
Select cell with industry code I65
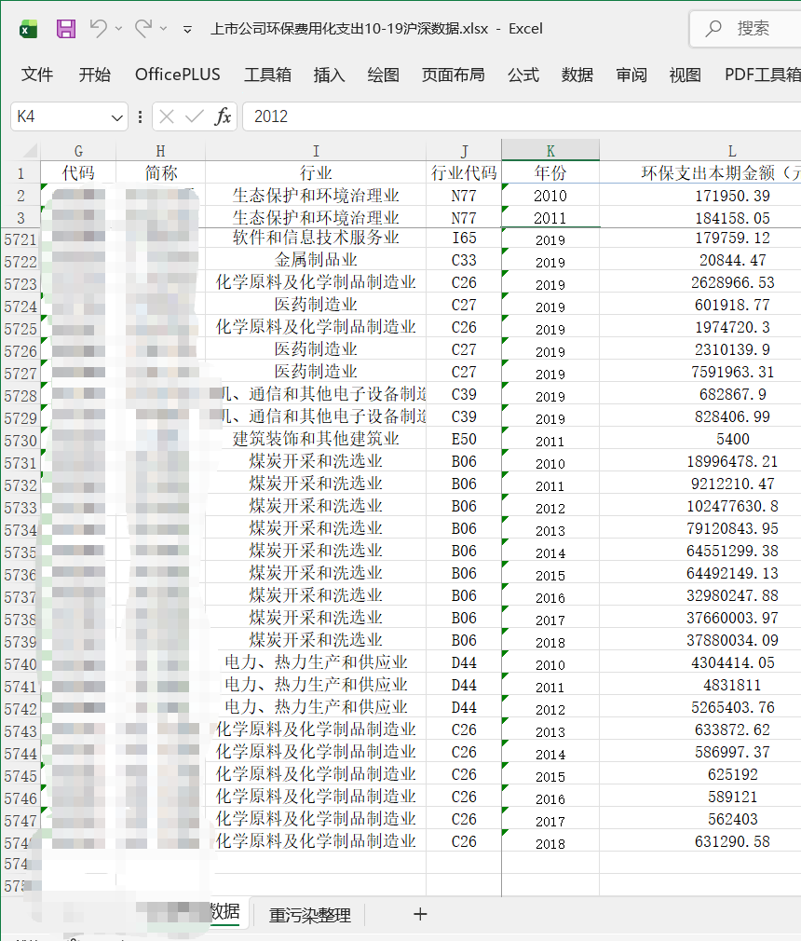tap(464, 239)
